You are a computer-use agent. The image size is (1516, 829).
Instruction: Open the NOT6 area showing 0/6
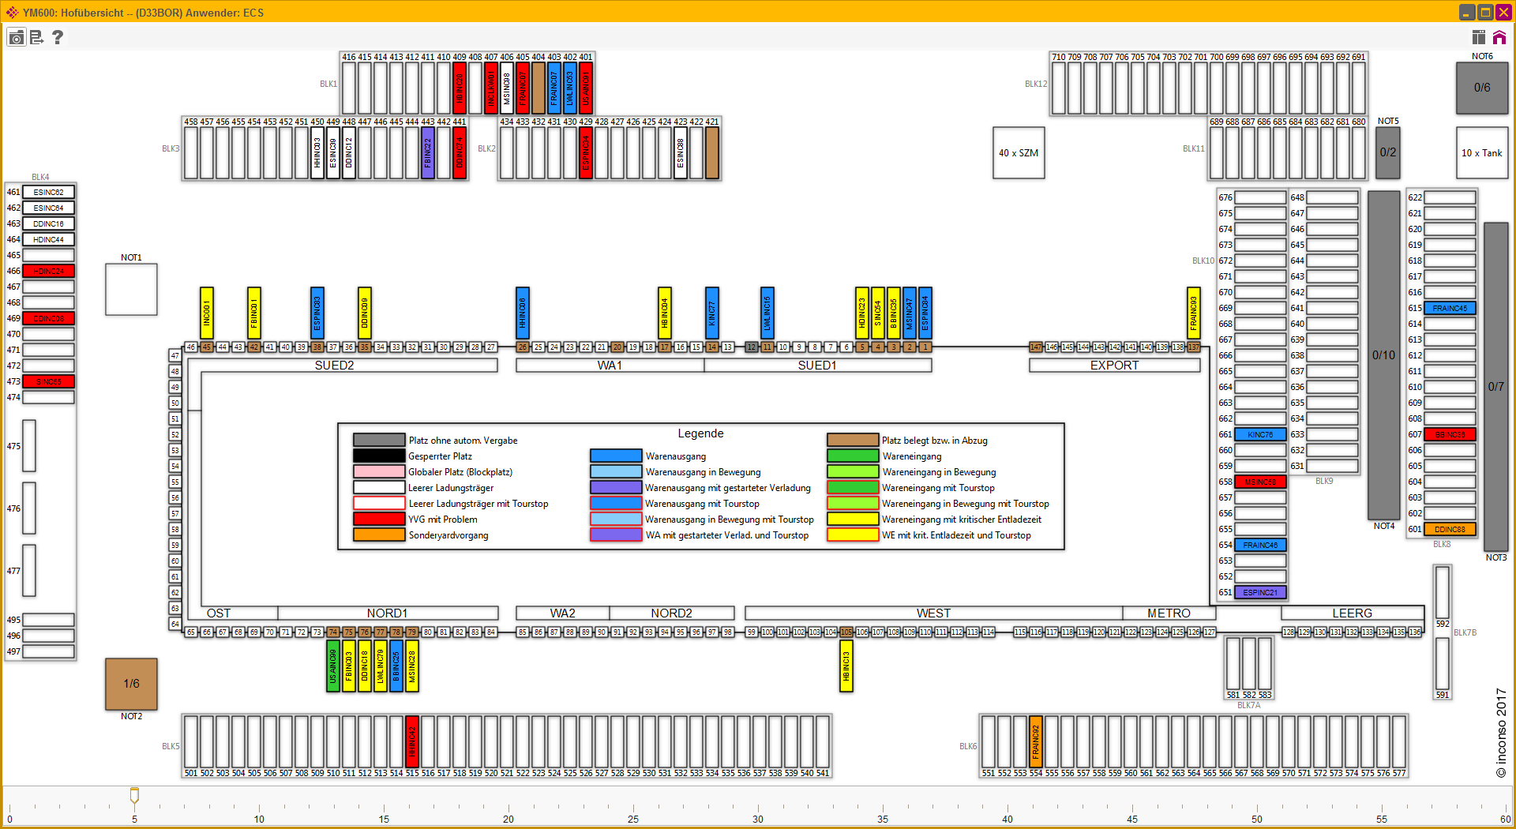[x=1482, y=88]
